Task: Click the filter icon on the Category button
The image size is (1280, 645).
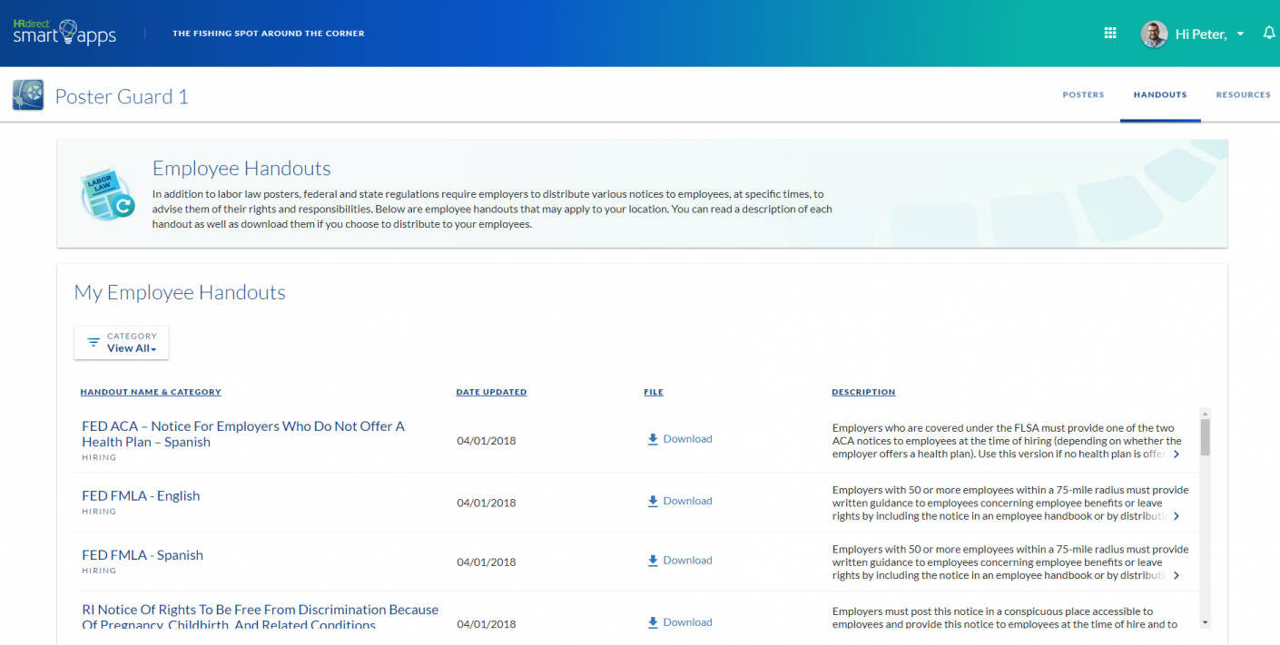Action: (93, 342)
